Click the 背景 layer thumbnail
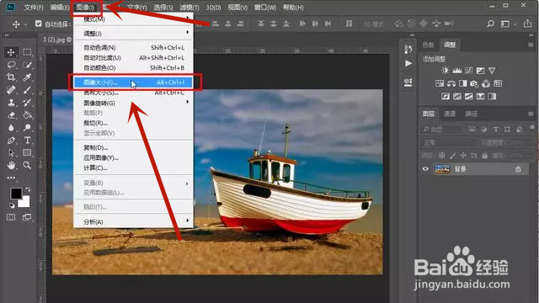 [442, 169]
